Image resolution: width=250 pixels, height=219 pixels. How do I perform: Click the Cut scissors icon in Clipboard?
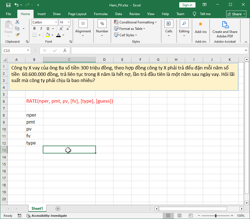tap(17, 21)
